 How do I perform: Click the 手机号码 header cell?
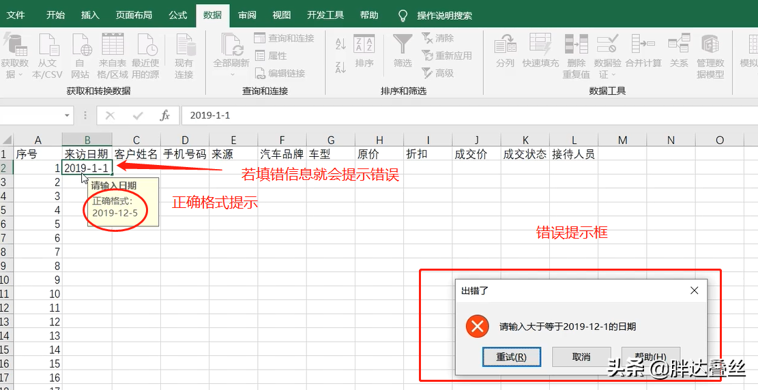(185, 154)
